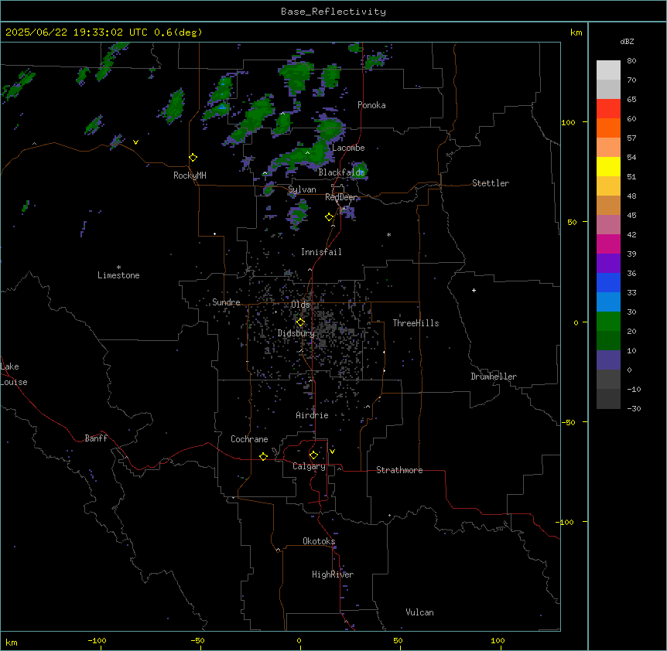Click the Blackfalds city label

click(x=341, y=172)
